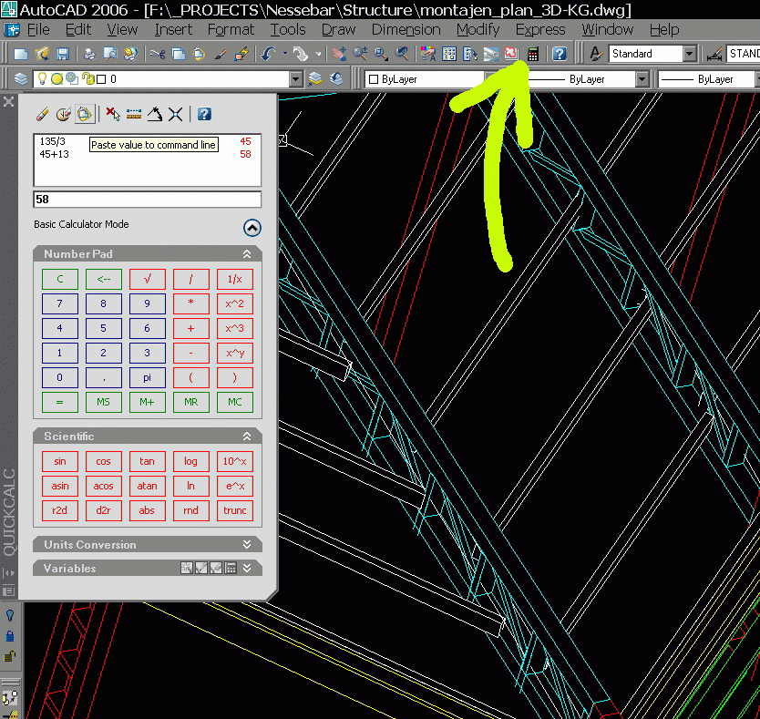Toggle layer 0 lock padlock icon

[x=87, y=78]
